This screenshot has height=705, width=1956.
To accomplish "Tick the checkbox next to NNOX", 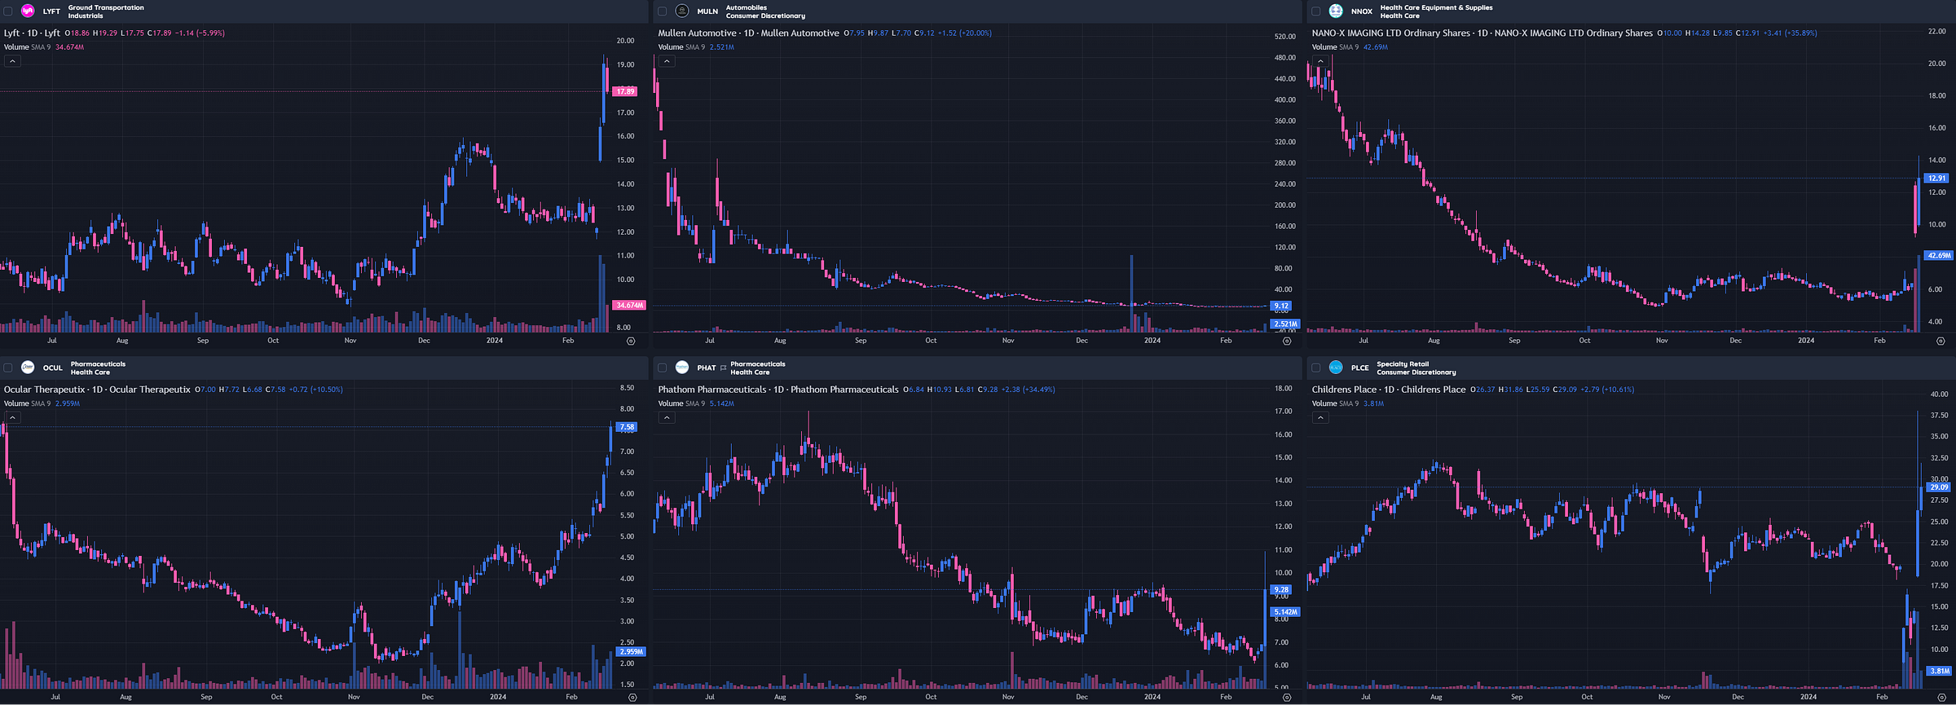I will [x=1315, y=11].
